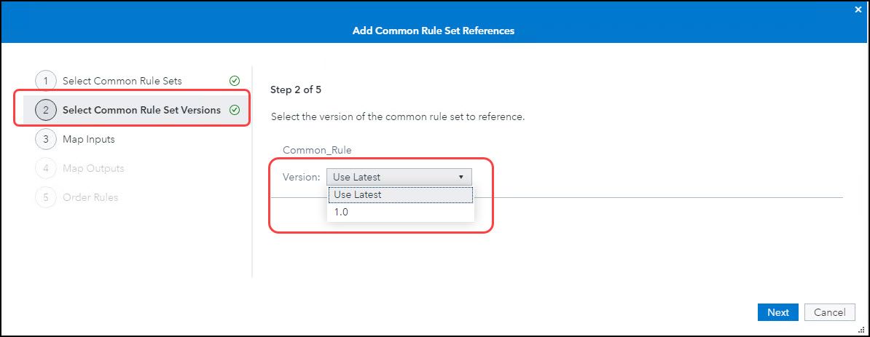Screen dimensions: 870x337
Task: Jump to the Map Inputs step
Action: click(x=89, y=139)
